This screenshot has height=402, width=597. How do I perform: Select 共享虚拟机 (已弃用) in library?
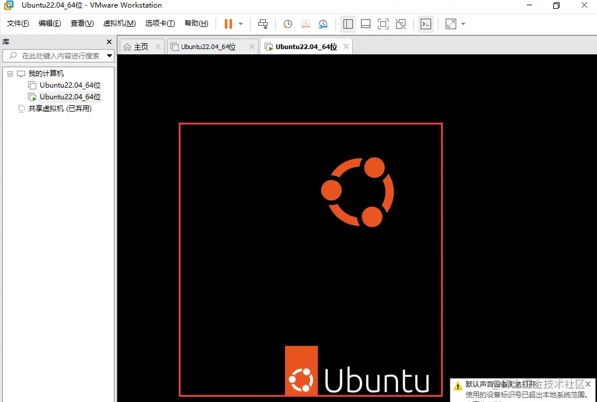point(60,109)
